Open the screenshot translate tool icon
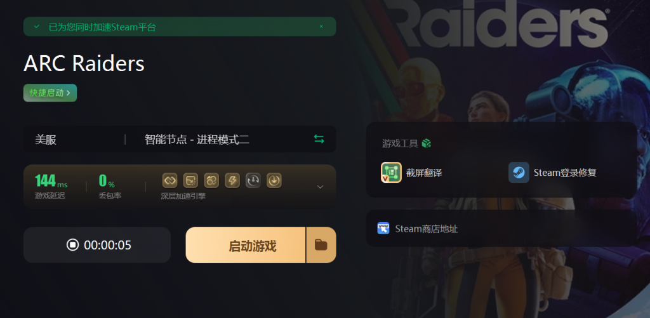650x318 pixels. coord(391,173)
